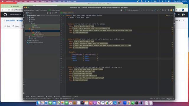Open the user account dropdown icon
The width and height of the screenshot is (189, 106).
point(122,10)
